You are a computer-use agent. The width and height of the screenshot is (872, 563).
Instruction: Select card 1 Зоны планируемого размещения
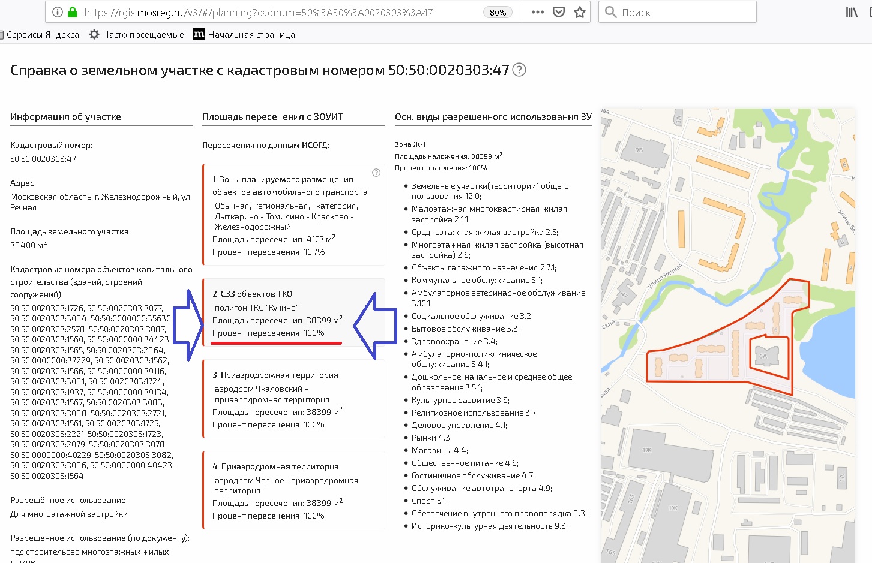point(294,215)
